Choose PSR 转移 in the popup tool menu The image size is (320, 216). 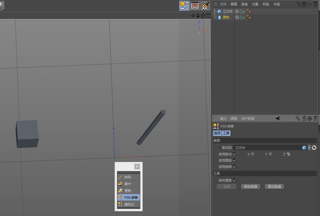(x=129, y=197)
